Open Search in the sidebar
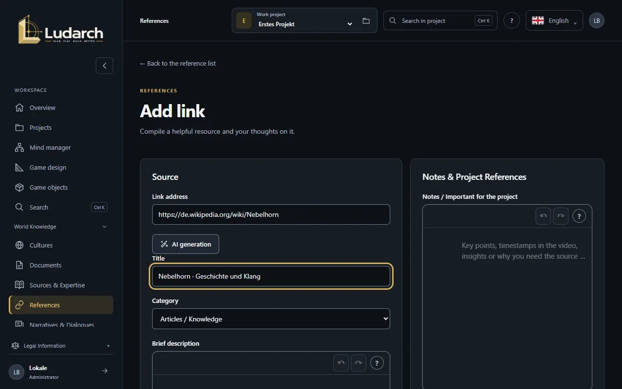The width and height of the screenshot is (622, 389). pos(61,207)
